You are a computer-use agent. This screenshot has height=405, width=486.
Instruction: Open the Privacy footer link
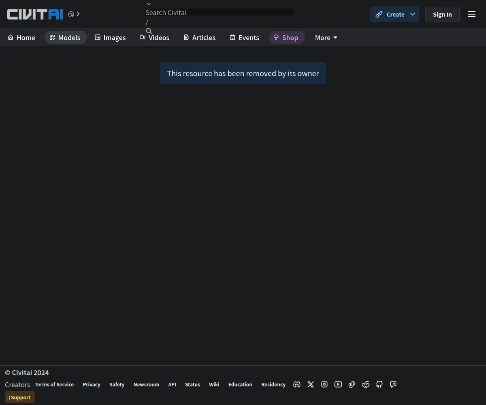click(x=92, y=384)
